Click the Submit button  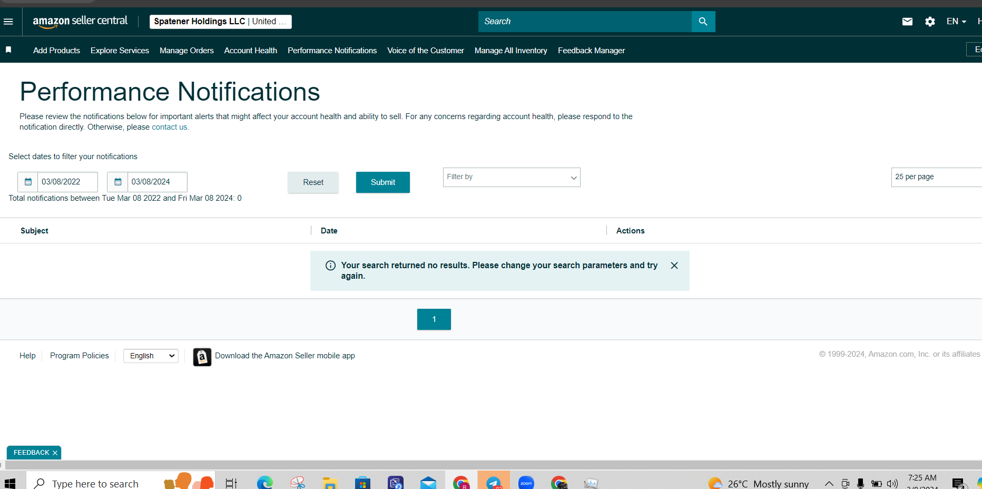coord(383,182)
